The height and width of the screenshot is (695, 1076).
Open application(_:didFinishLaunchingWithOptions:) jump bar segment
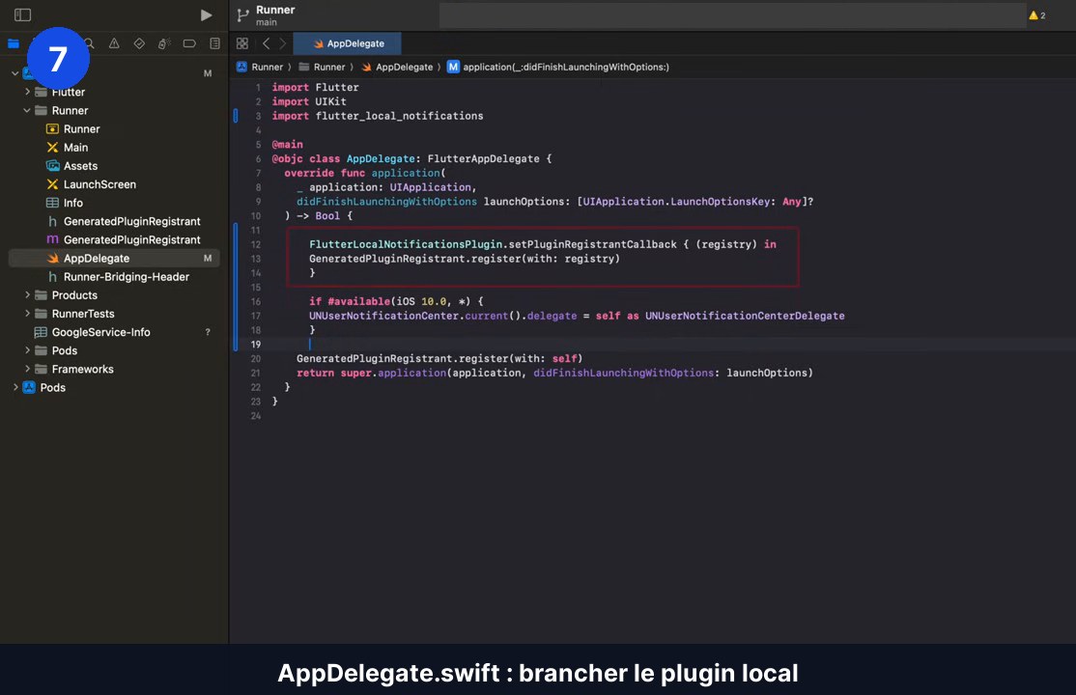point(558,67)
